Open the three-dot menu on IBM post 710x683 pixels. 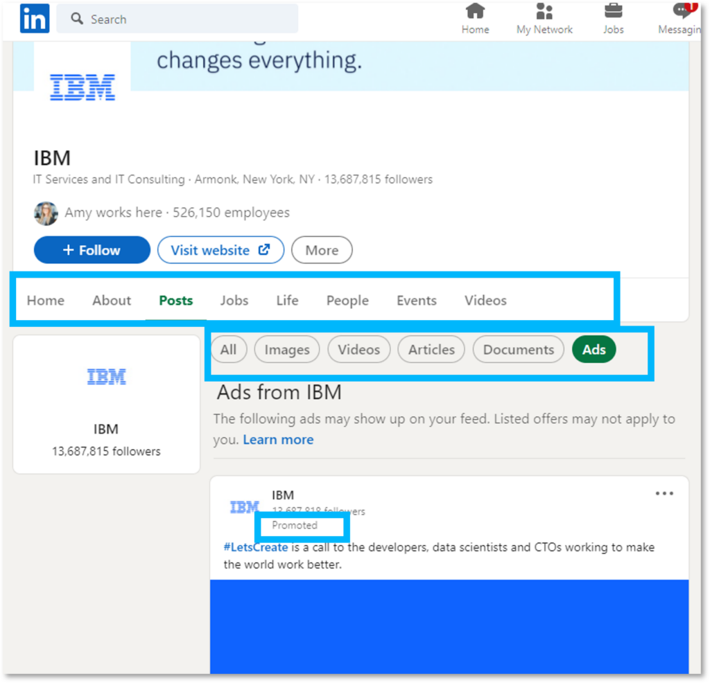pos(664,493)
